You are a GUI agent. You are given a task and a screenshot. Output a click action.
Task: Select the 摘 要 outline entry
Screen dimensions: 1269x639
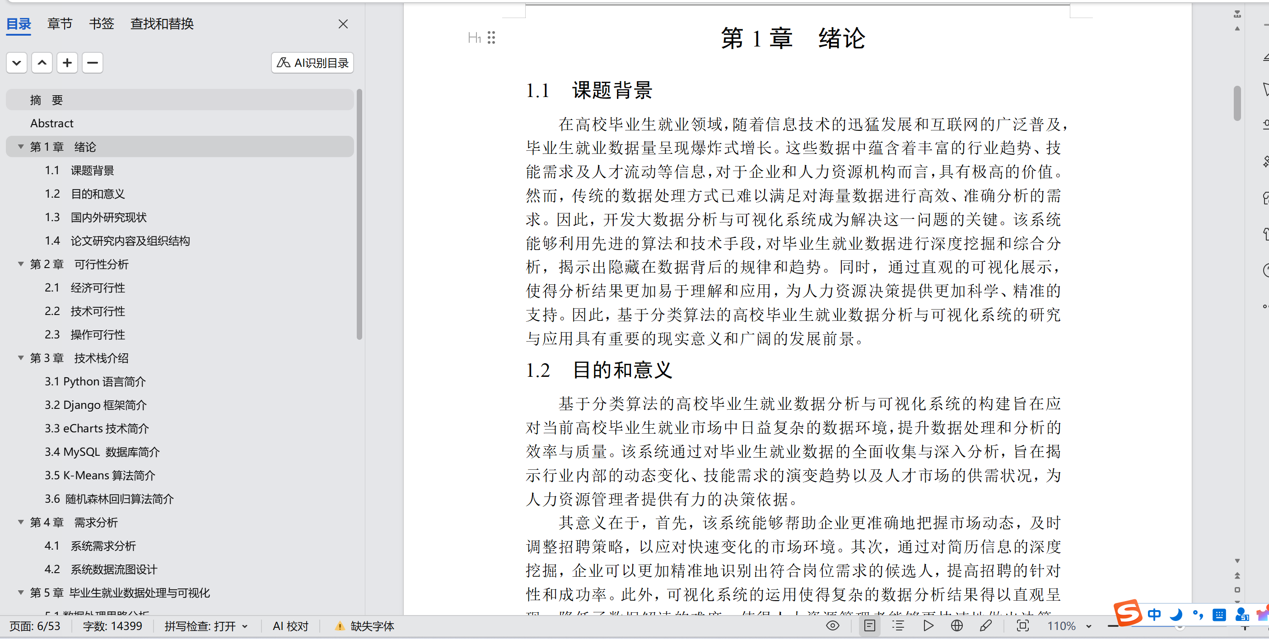click(180, 100)
